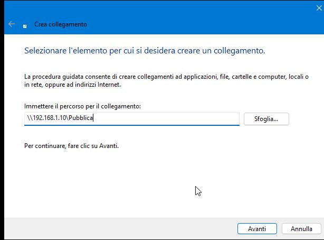
Task: Click the text Per continuare, fare clic su Avanti
Action: (71, 146)
